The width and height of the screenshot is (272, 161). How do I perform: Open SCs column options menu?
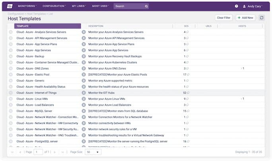pos(195,26)
